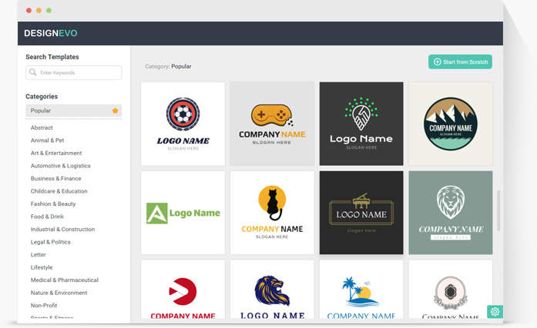The height and width of the screenshot is (328, 537).
Task: Click the template gallery vertical scrollbar
Action: tap(498, 210)
